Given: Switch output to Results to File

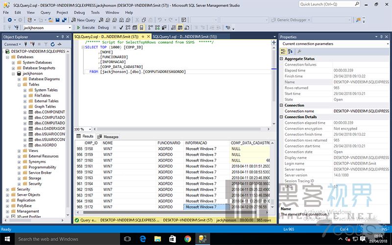Looking at the screenshot, I should coord(187,27).
